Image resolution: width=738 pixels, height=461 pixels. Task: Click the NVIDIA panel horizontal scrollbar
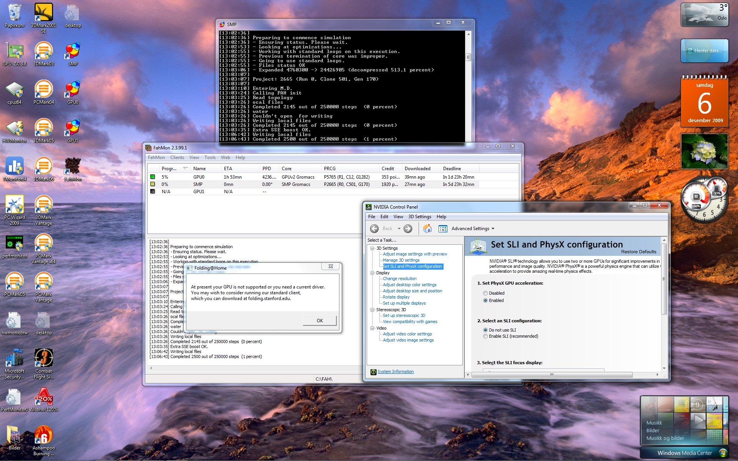552,375
